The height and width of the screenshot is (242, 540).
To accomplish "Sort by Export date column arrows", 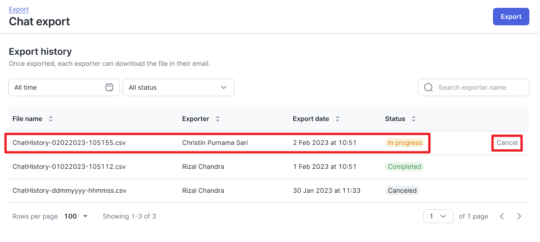I will click(338, 119).
